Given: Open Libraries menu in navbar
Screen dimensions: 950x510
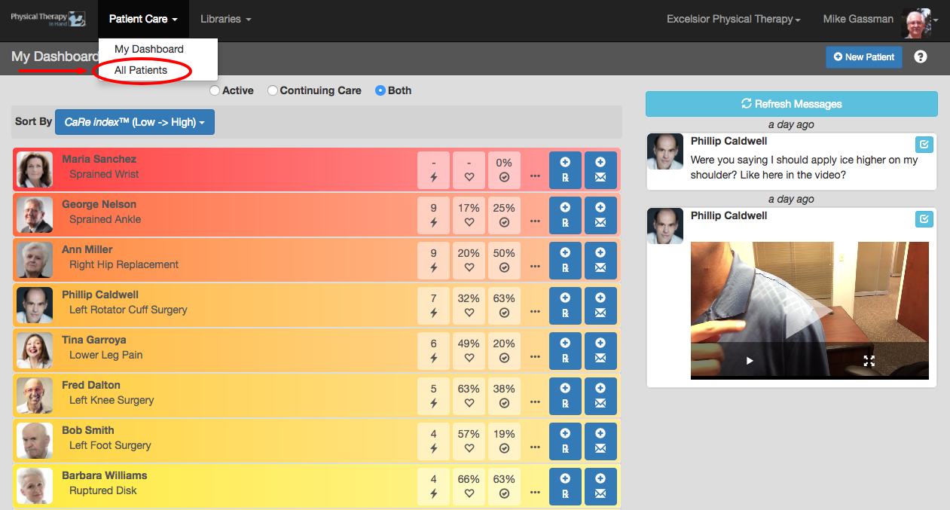Looking at the screenshot, I should tap(226, 20).
